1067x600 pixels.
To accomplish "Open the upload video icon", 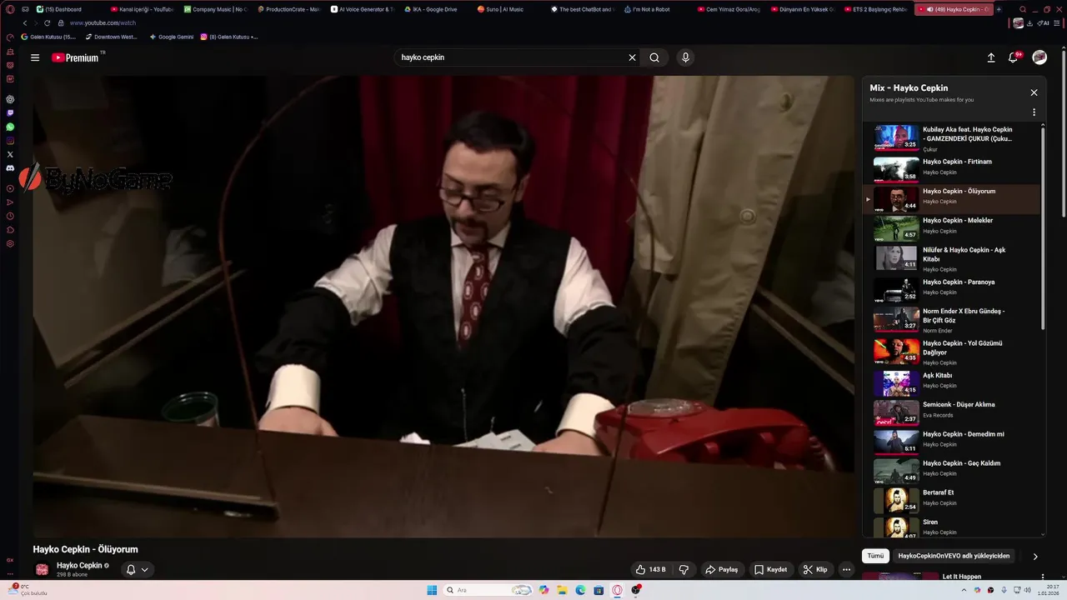I will pyautogui.click(x=991, y=57).
